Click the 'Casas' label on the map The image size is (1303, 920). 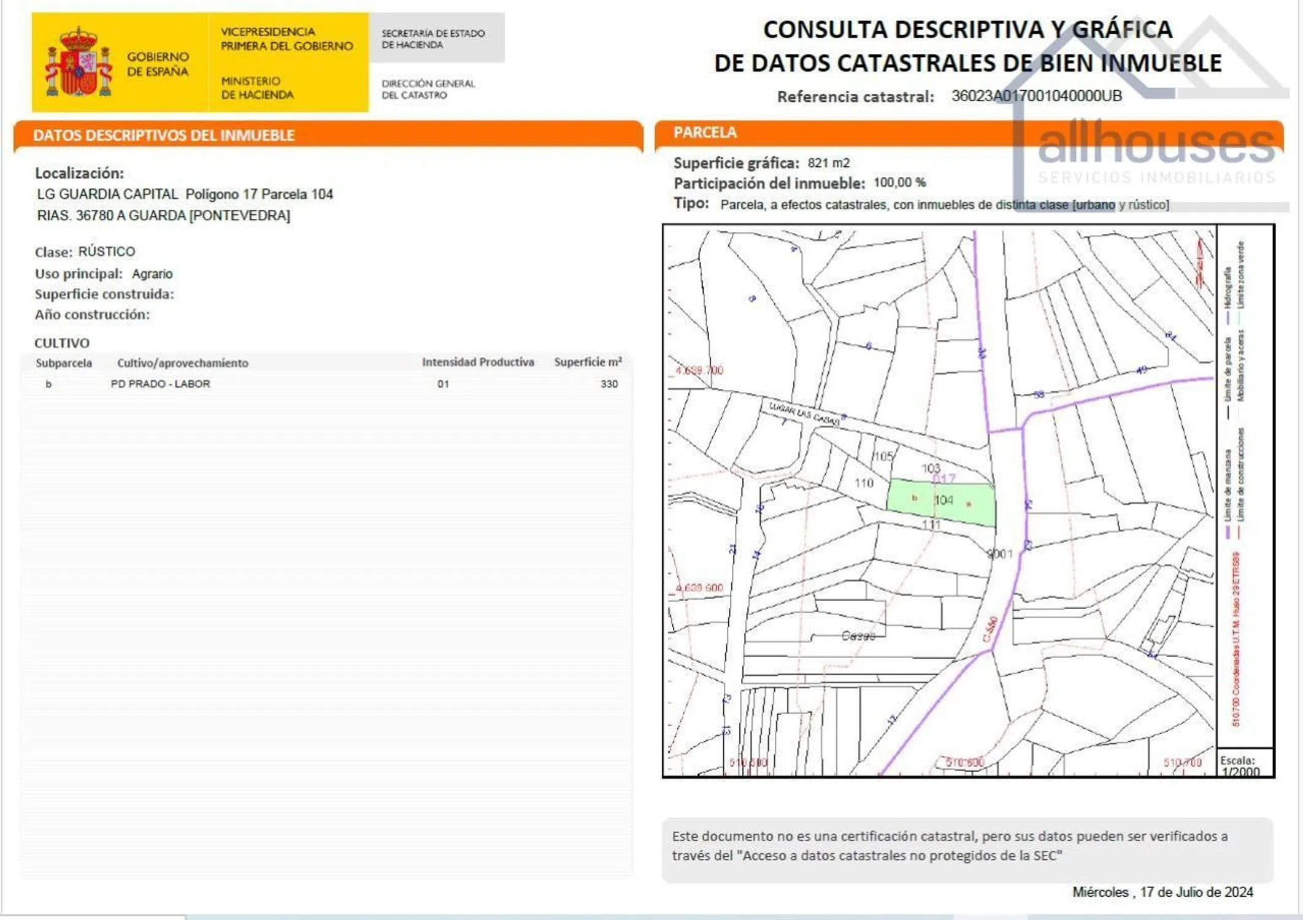(858, 636)
